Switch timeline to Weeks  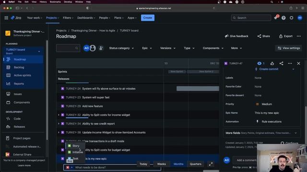162,164
